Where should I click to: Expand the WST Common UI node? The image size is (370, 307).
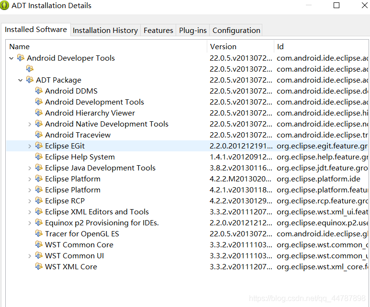(x=30, y=256)
